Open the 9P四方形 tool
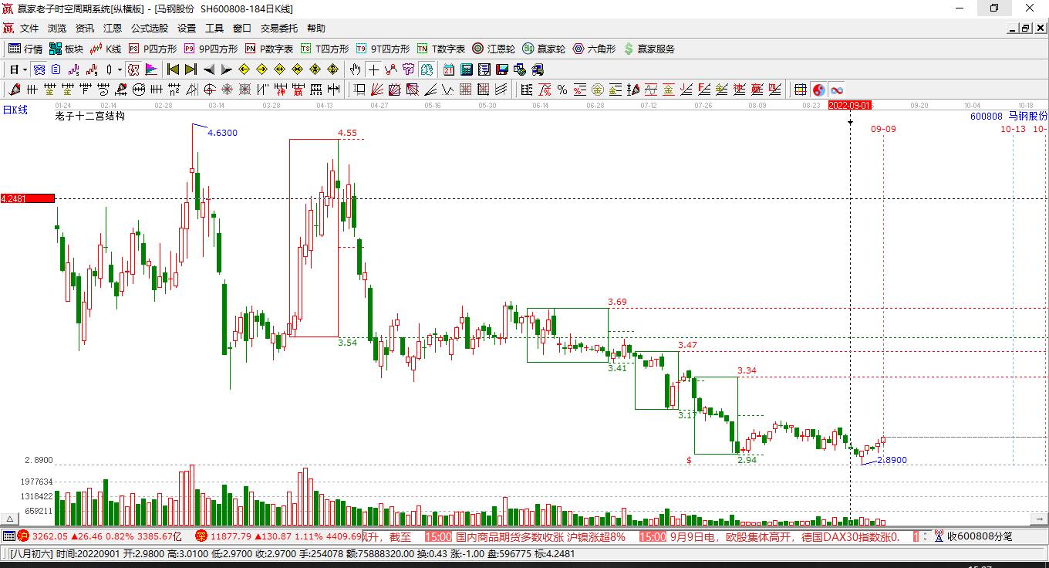The height and width of the screenshot is (568, 1049). (x=211, y=49)
